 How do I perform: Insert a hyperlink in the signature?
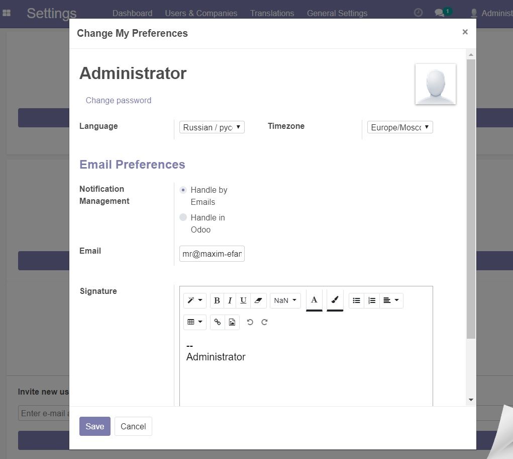pyautogui.click(x=217, y=322)
